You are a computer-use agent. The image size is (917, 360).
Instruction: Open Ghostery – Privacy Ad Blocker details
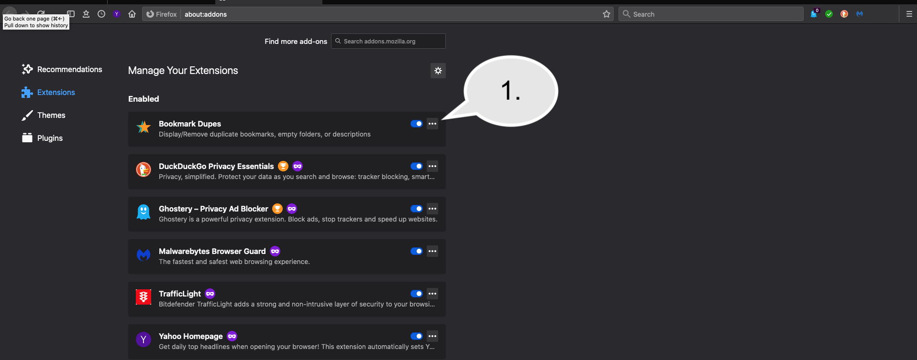[213, 209]
